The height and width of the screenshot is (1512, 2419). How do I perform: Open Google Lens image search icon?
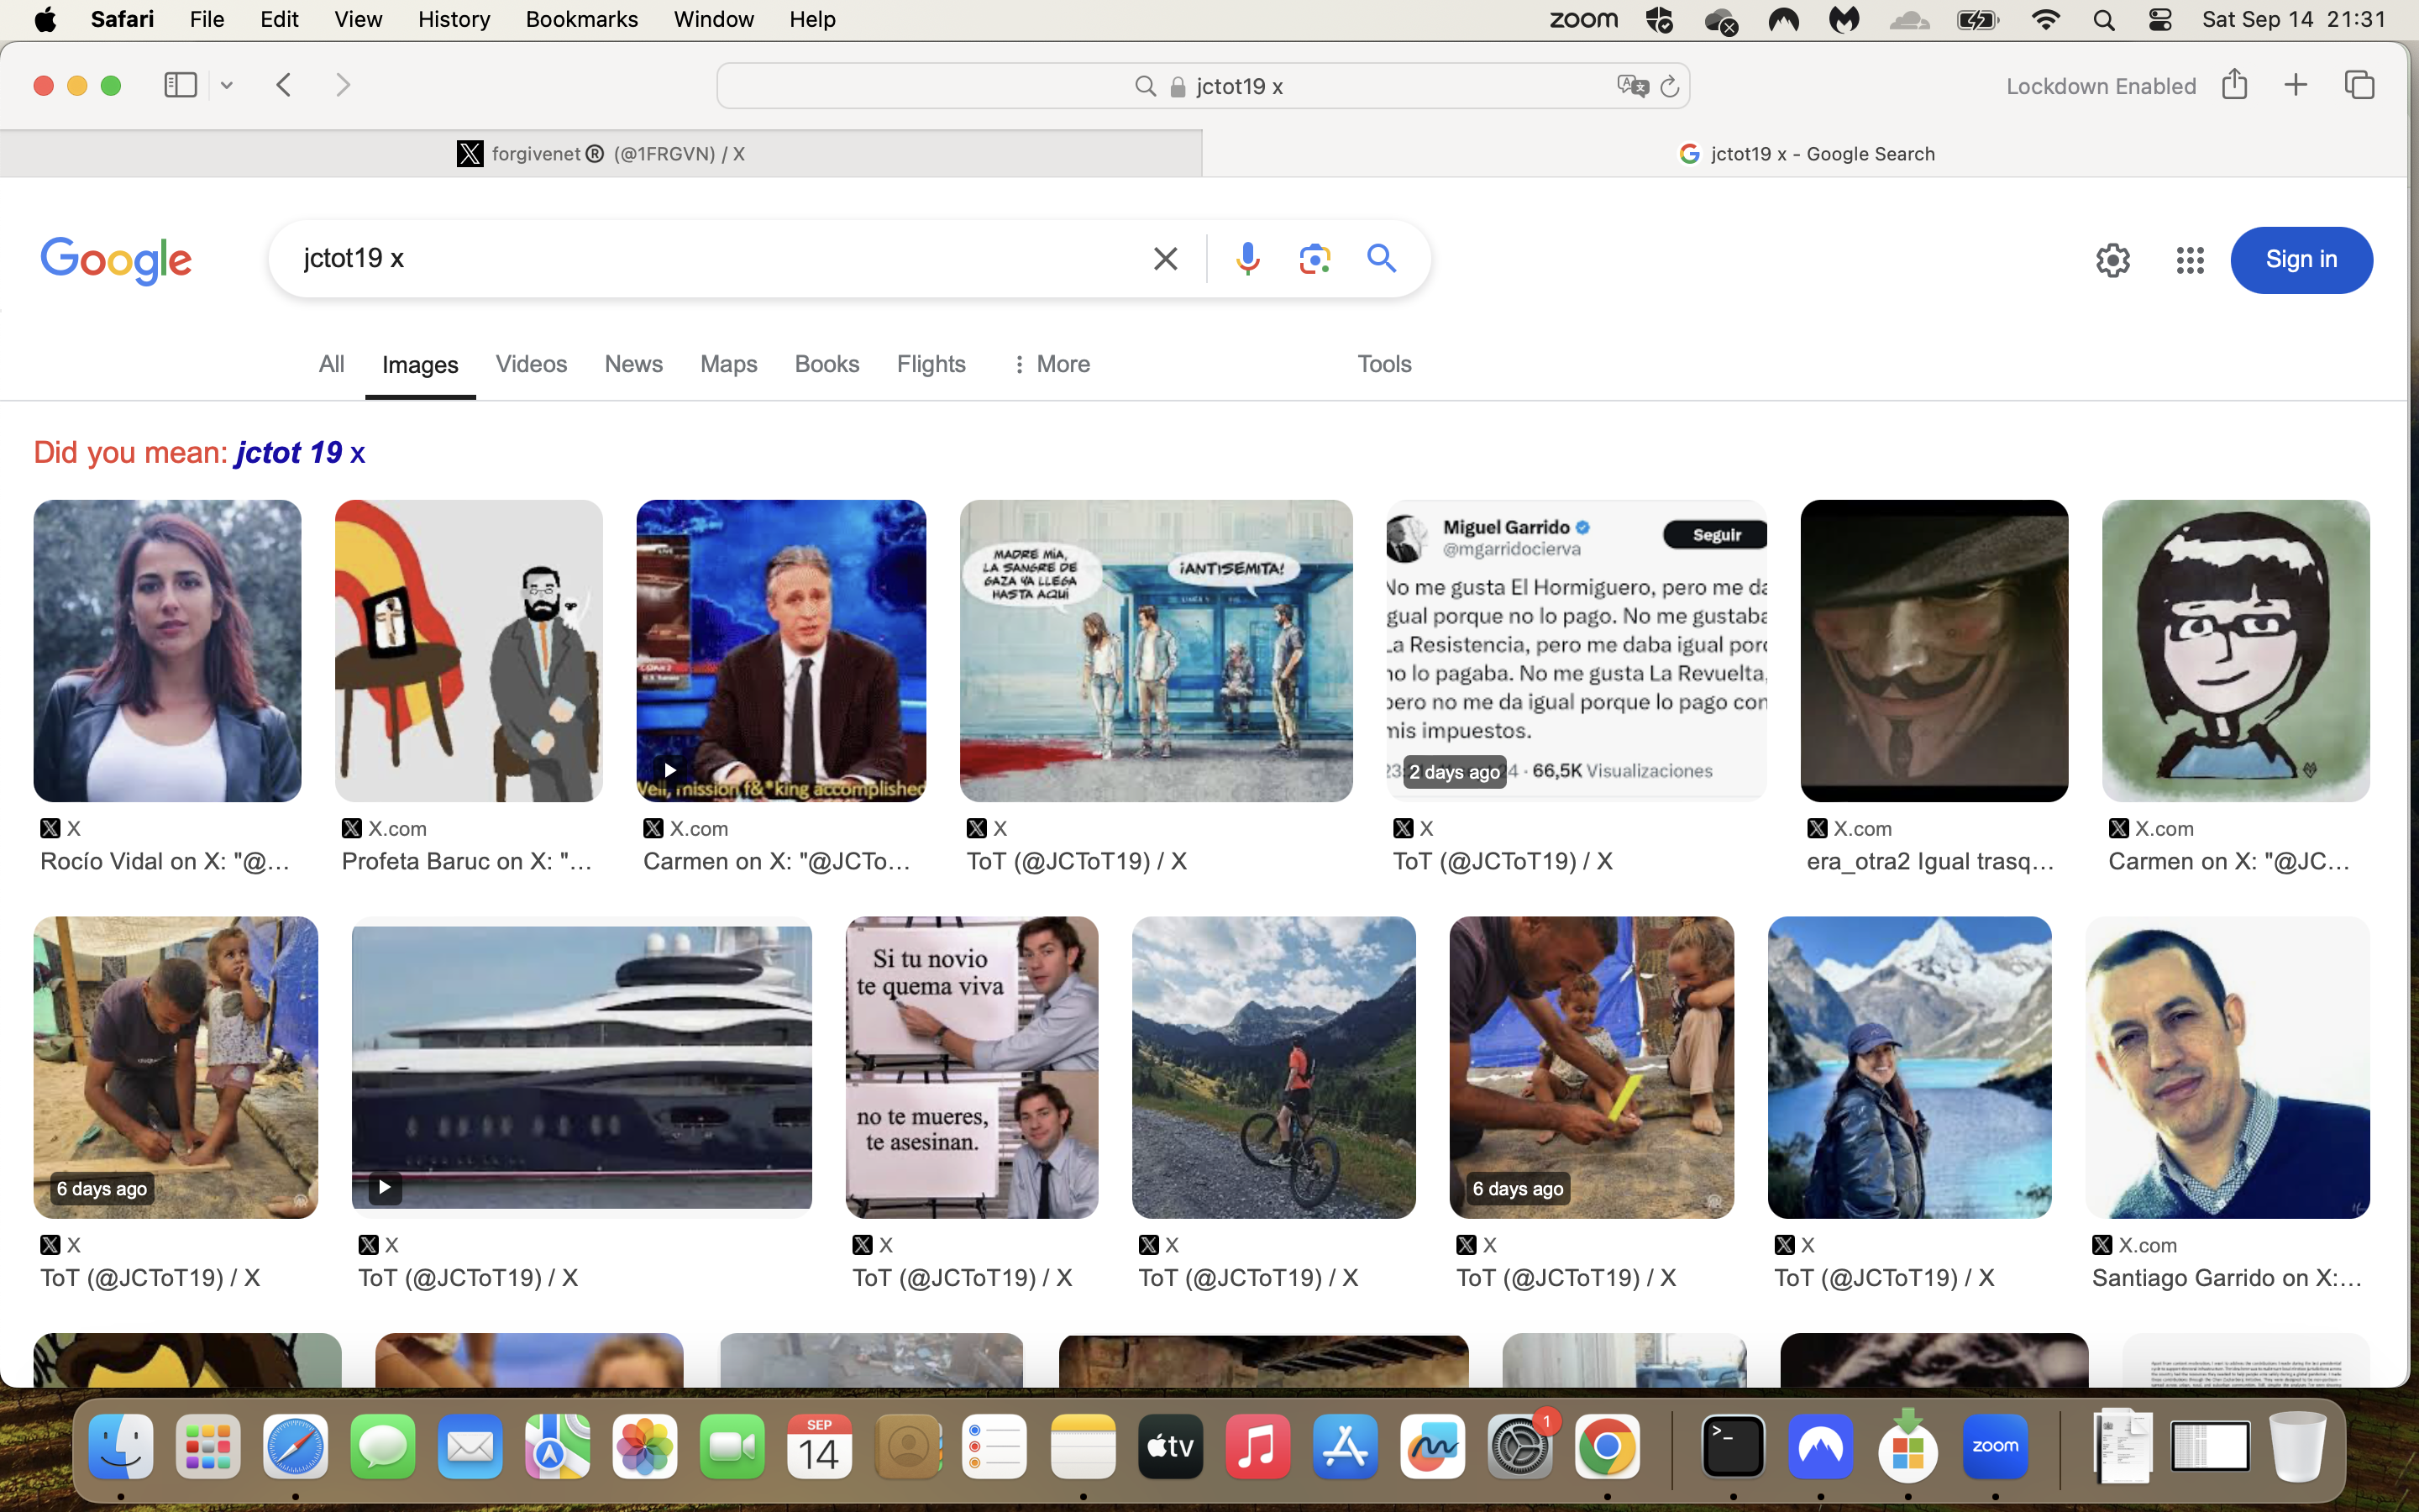point(1314,259)
